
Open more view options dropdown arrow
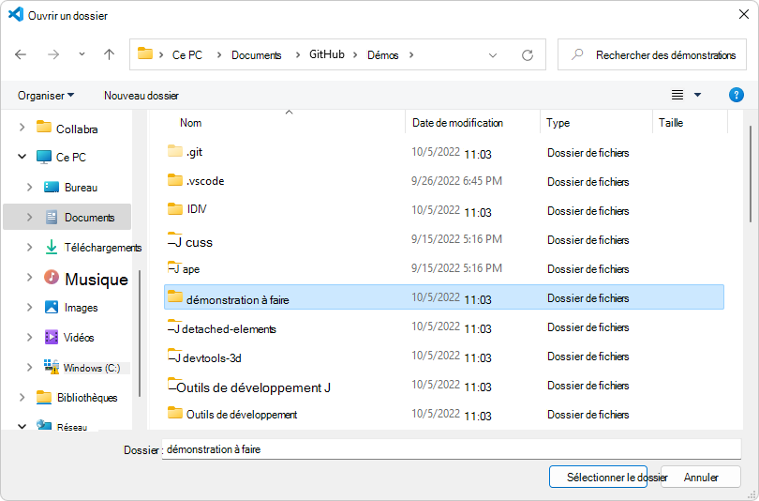point(697,95)
